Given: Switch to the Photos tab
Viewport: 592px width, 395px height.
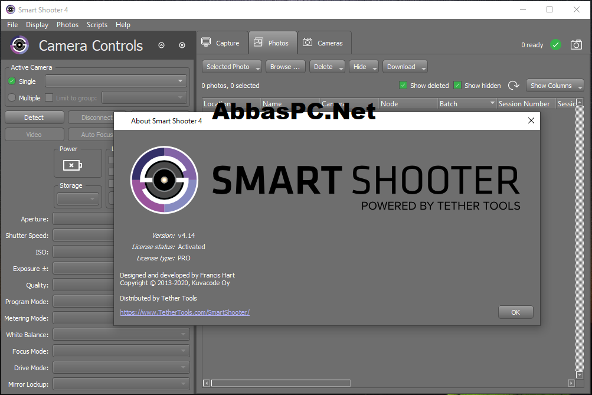Looking at the screenshot, I should [x=273, y=43].
